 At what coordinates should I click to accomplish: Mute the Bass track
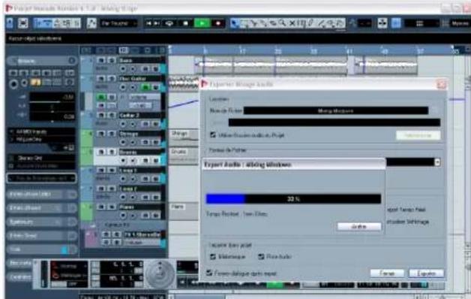coord(101,60)
